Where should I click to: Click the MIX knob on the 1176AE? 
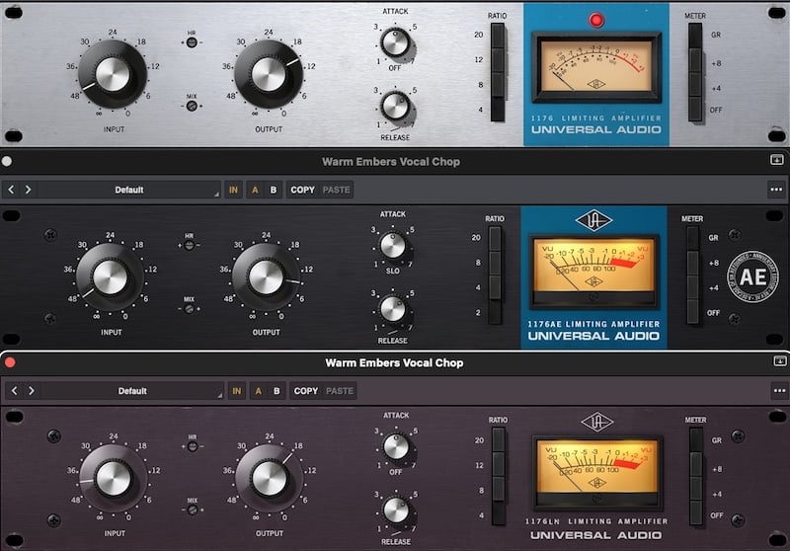point(189,309)
